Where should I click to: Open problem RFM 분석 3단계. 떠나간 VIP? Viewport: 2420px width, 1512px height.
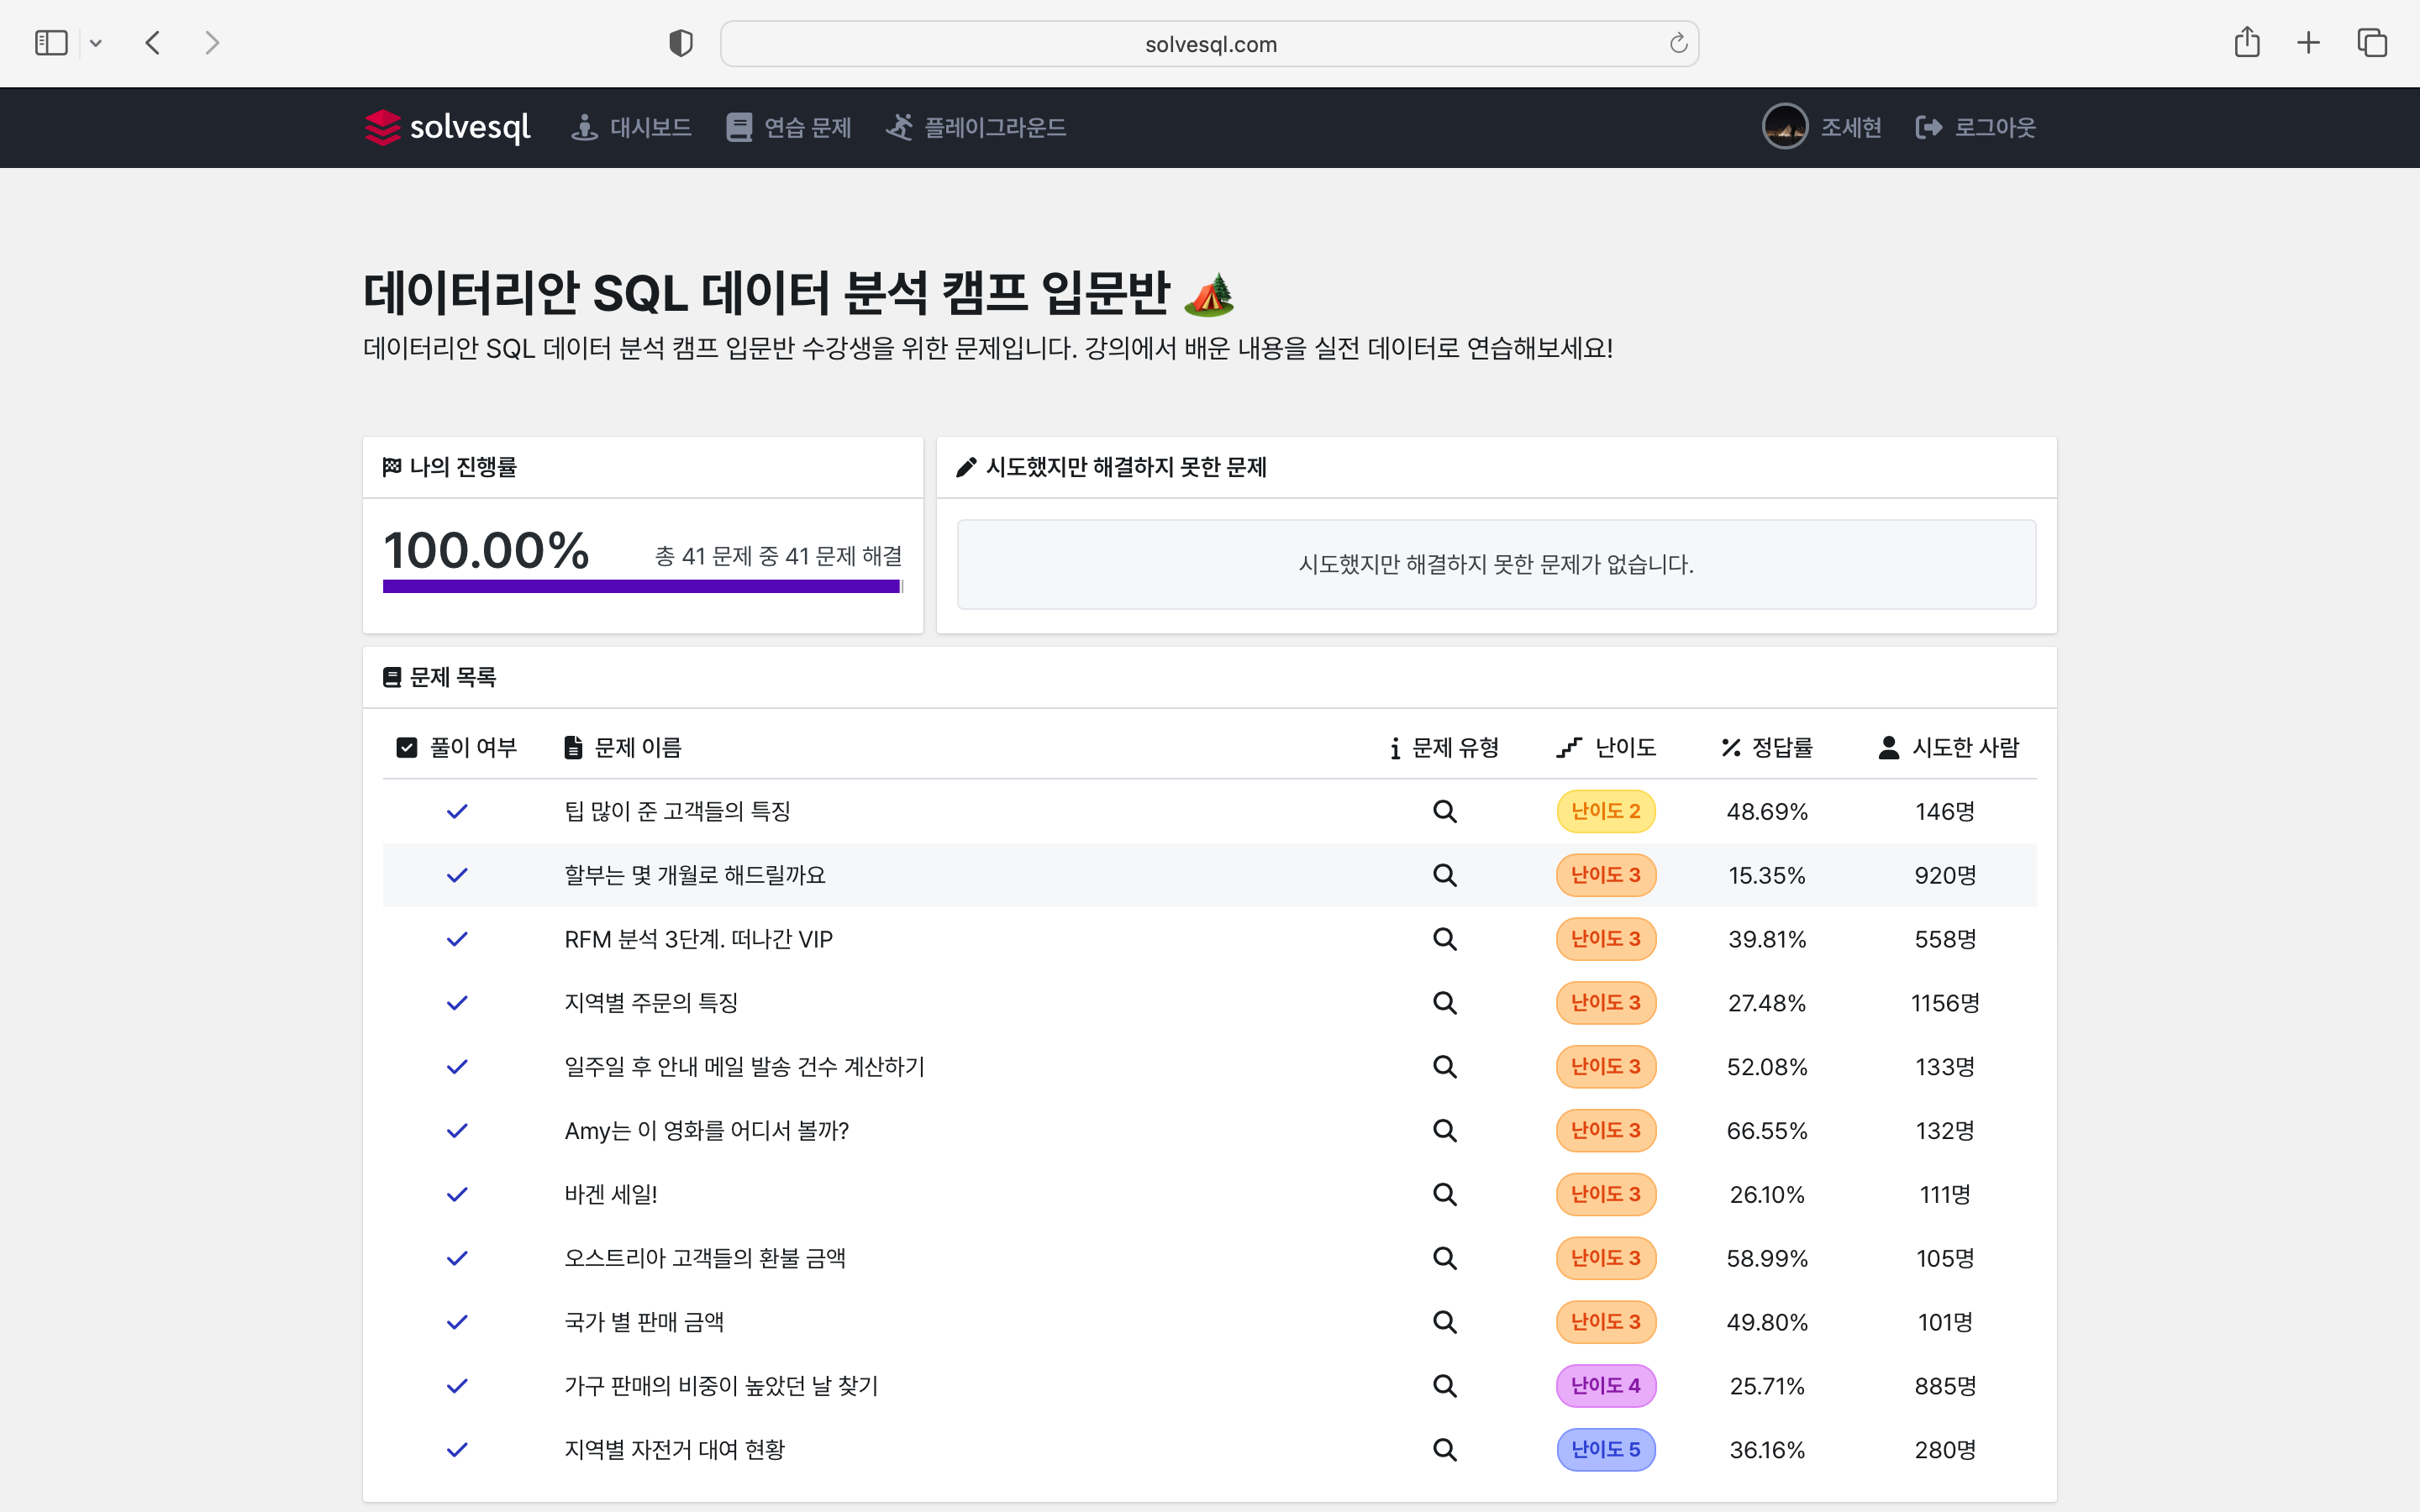click(698, 939)
